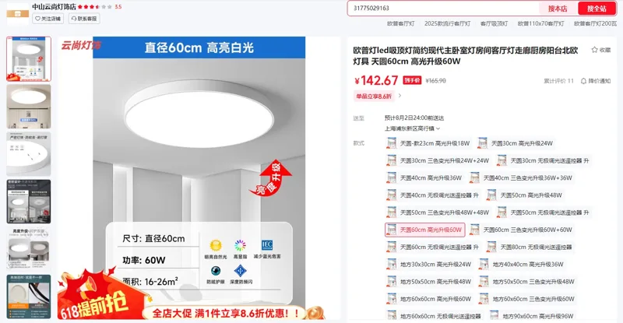
Task: Open the delivery address dropdown 上海浦东新区高行镇
Action: tap(412, 128)
